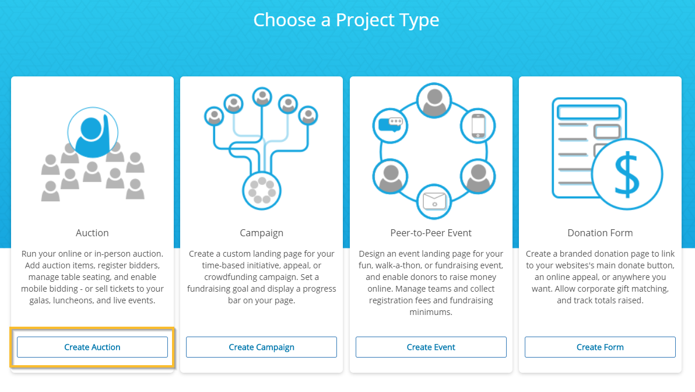Image resolution: width=695 pixels, height=392 pixels.
Task: Click the Auction raised-hand crowd icon
Action: (x=93, y=155)
